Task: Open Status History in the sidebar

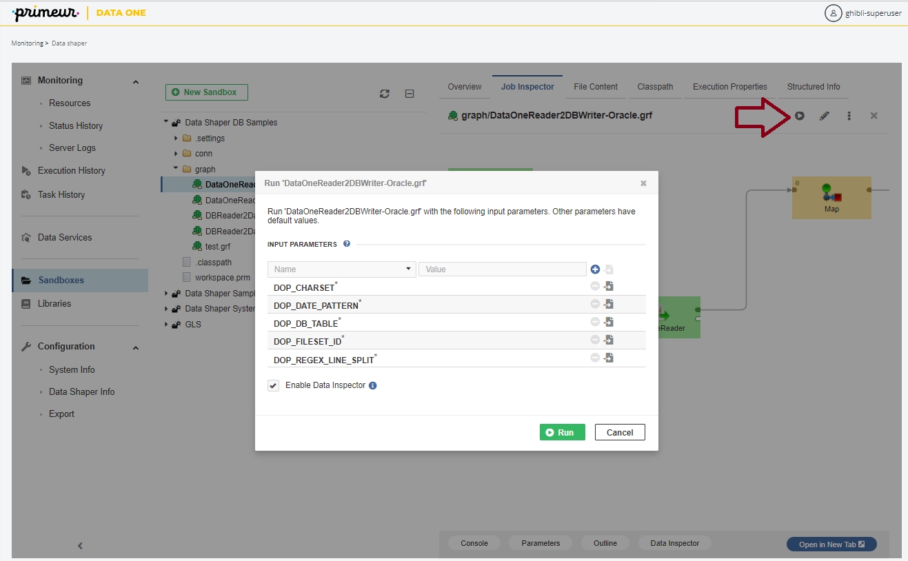Action: 76,126
